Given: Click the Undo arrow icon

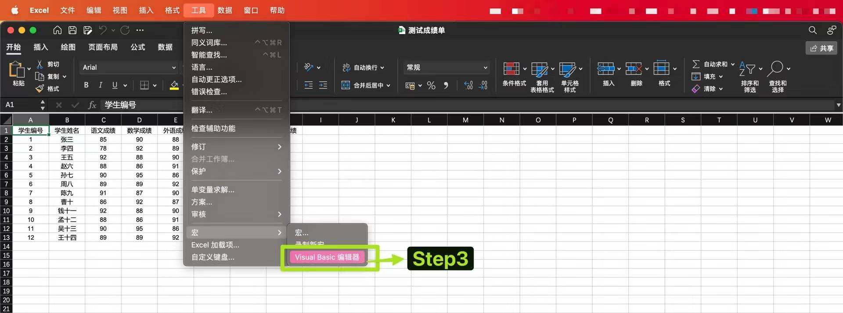Looking at the screenshot, I should (103, 30).
